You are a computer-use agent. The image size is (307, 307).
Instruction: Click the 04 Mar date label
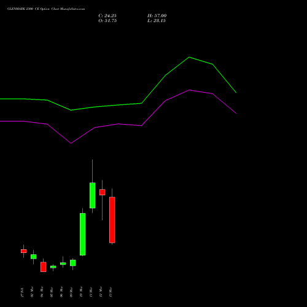tap(42, 292)
